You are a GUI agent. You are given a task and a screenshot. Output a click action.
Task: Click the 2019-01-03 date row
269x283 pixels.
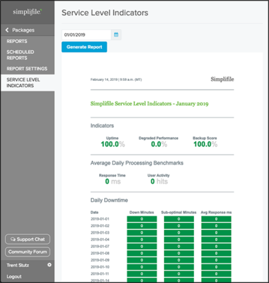coord(100,233)
